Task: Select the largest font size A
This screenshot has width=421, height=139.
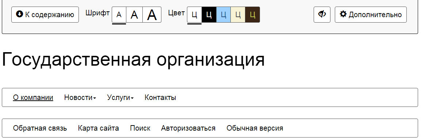Action: pyautogui.click(x=152, y=15)
